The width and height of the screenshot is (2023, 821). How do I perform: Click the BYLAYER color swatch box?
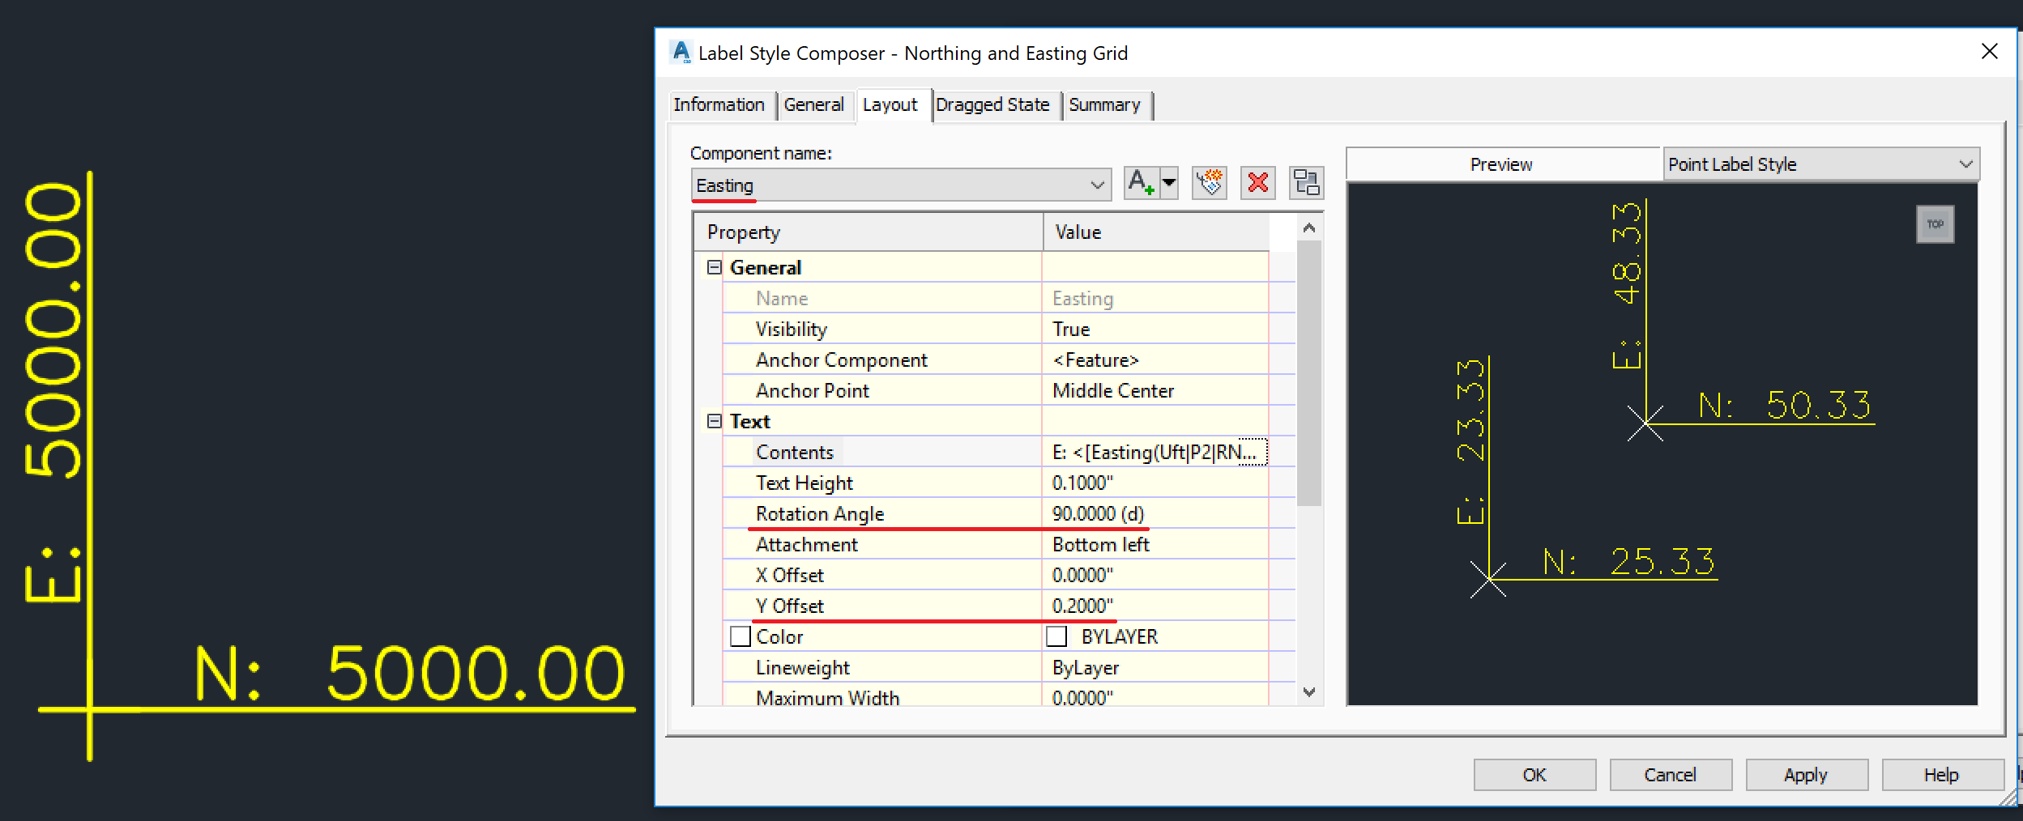point(1056,636)
